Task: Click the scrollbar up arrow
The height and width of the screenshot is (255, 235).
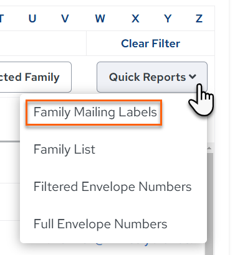Action: (x=209, y=148)
